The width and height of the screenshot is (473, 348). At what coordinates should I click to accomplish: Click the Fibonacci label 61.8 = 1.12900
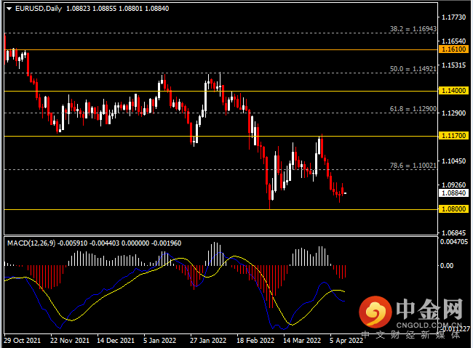point(413,109)
